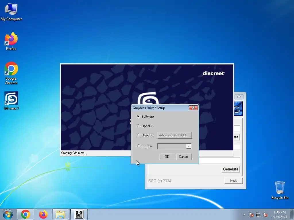Open the My Computer desktop icon
Viewport: 294px width, 220px height.
point(11,12)
